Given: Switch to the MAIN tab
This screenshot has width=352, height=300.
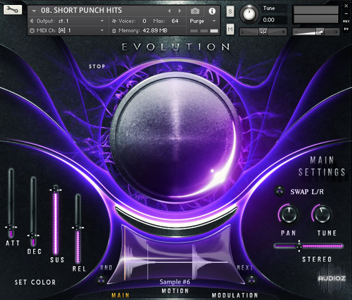Looking at the screenshot, I should (x=120, y=295).
